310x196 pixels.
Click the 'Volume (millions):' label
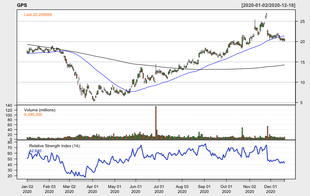click(40, 110)
